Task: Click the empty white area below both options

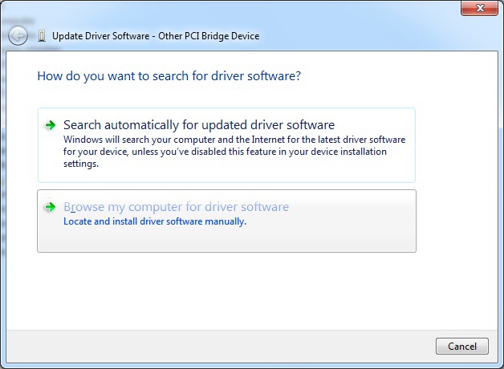Action: tap(241, 289)
